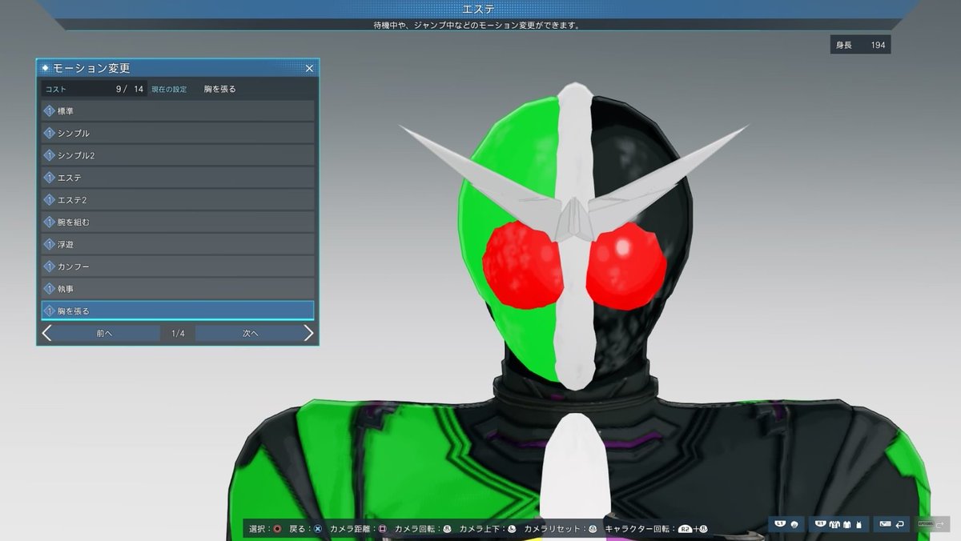Viewport: 961px width, 541px height.
Task: Click the return arrow icon next to touchpad
Action: pos(900,525)
